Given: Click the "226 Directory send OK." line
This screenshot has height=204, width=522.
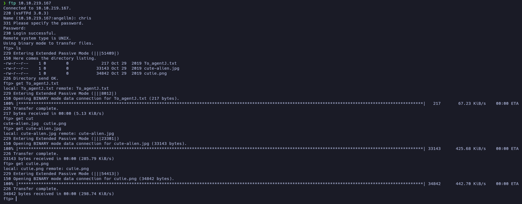Looking at the screenshot, I should point(31,78).
